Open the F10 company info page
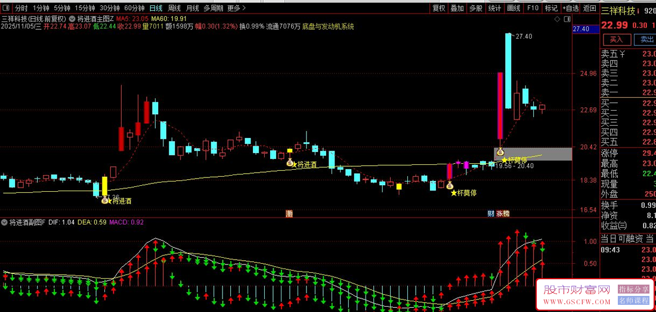This screenshot has height=312, width=656. [x=533, y=8]
